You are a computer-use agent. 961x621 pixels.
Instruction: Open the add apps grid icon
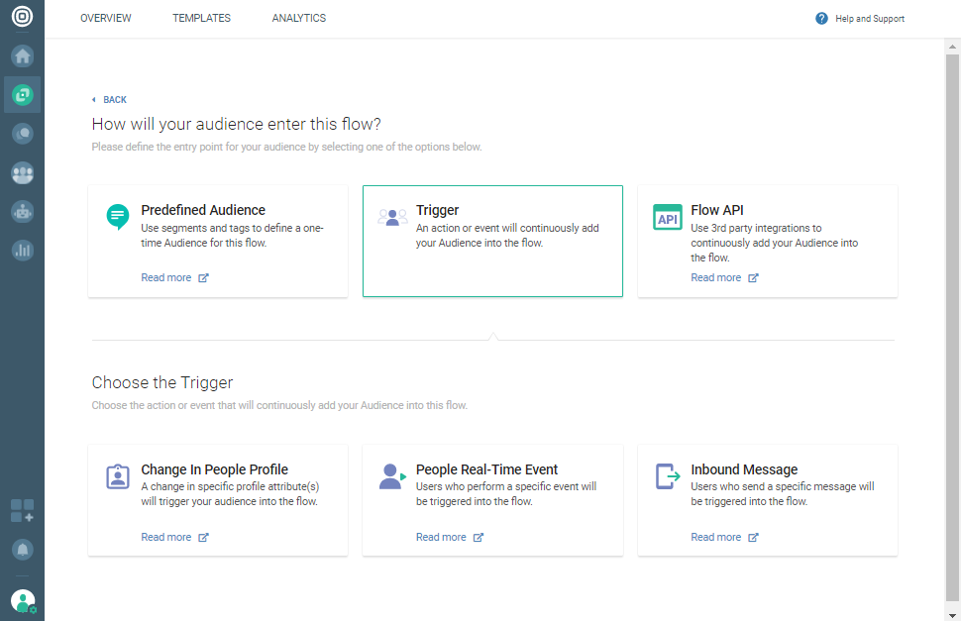click(x=22, y=511)
